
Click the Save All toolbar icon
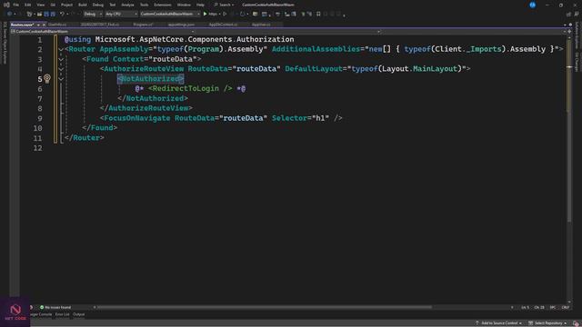[x=53, y=15]
